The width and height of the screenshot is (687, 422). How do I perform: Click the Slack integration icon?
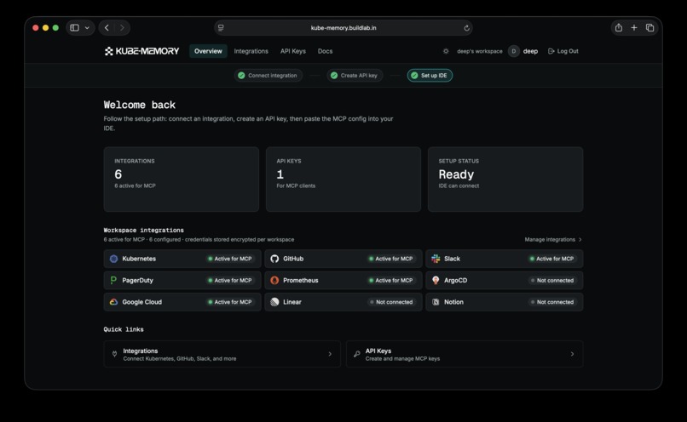pos(436,259)
